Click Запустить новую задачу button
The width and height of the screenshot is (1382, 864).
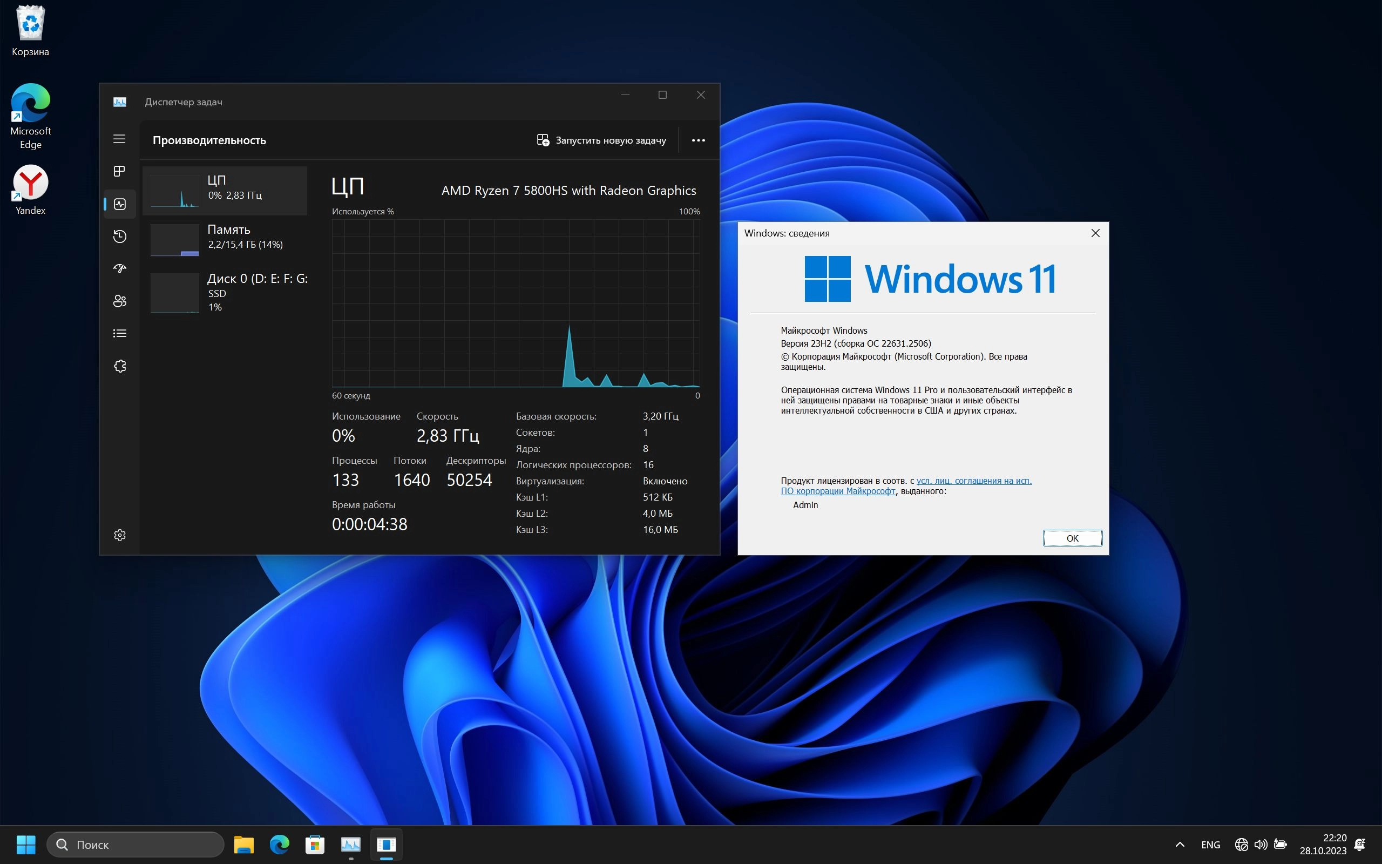(x=601, y=140)
